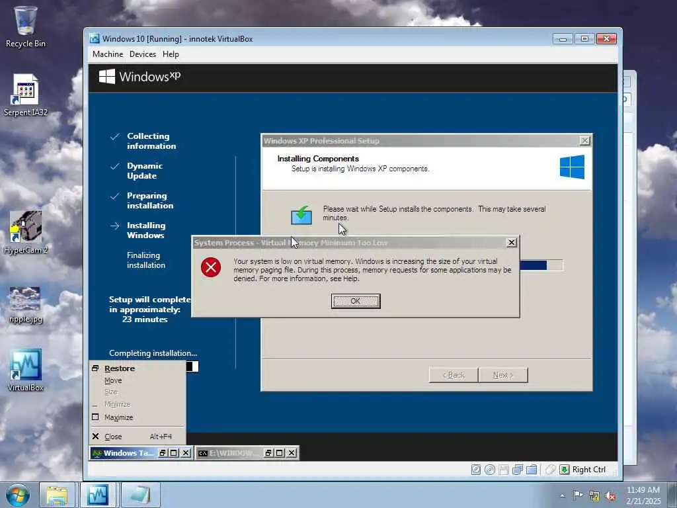The width and height of the screenshot is (677, 508).
Task: Close the Virtual Memory Minimum Too Low dialog
Action: pos(511,242)
